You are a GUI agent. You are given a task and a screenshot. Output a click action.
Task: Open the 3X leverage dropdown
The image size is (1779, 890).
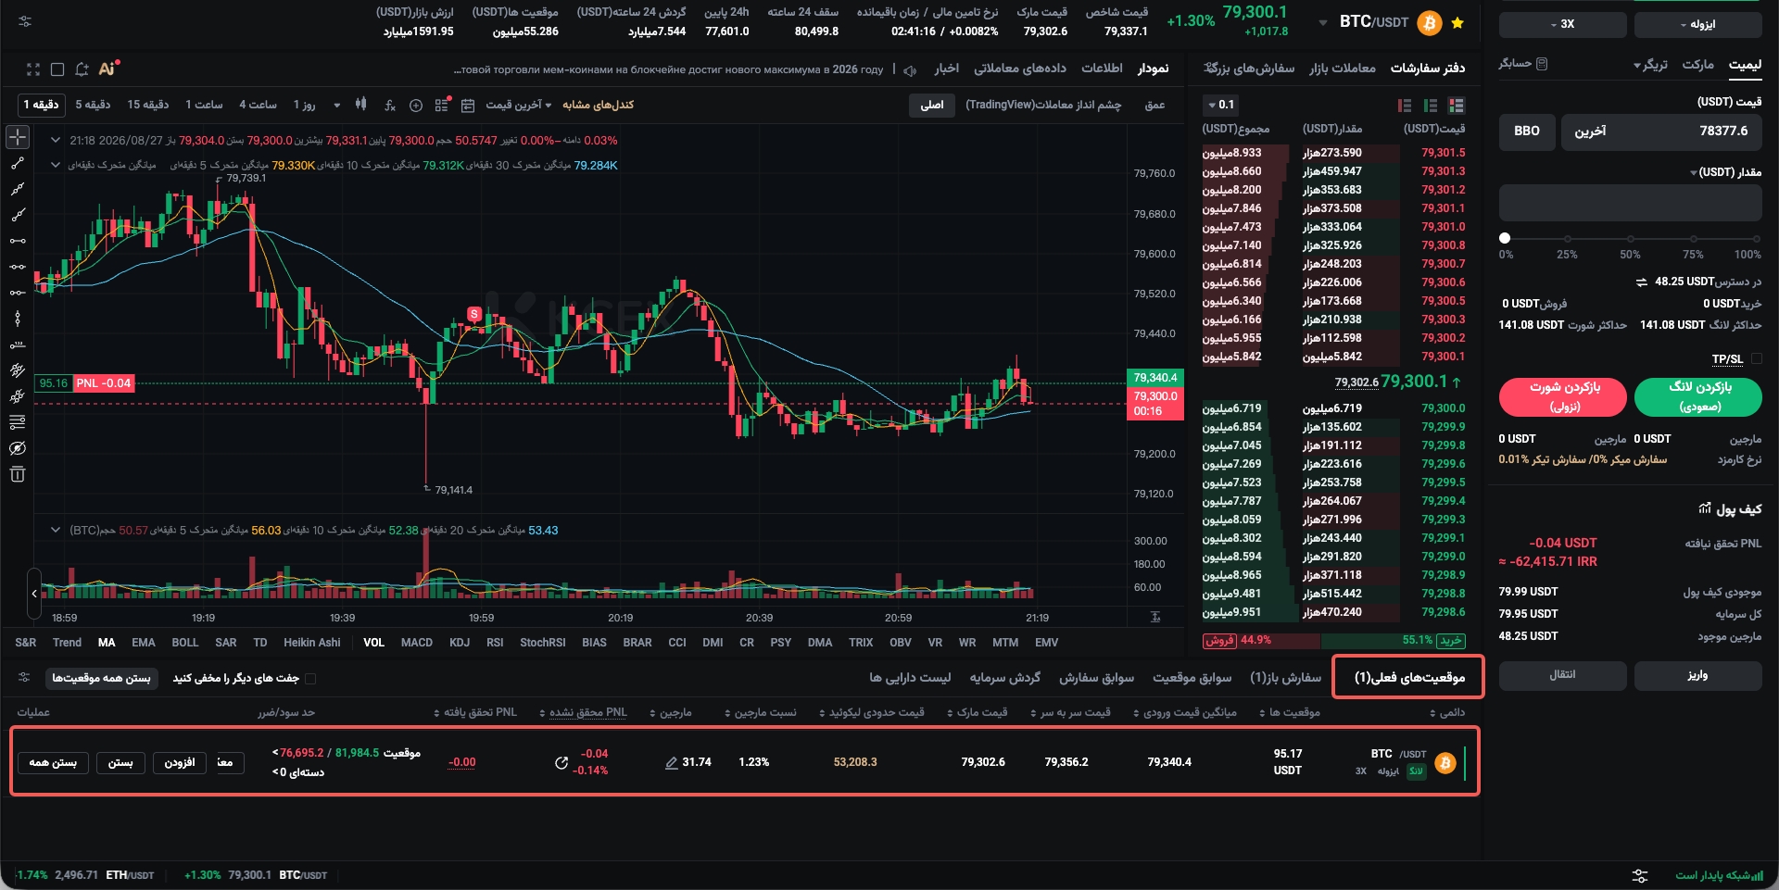(x=1562, y=24)
